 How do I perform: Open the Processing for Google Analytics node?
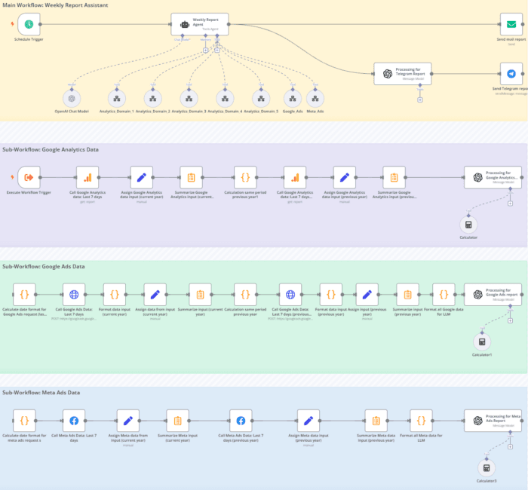point(493,177)
